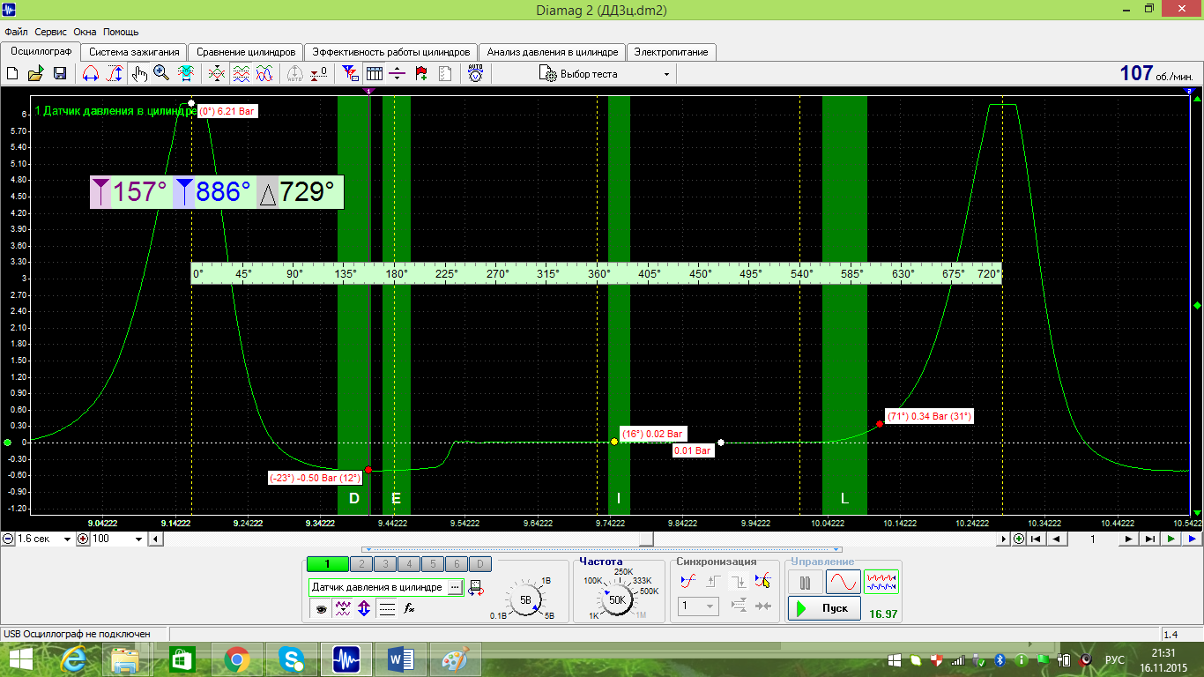The height and width of the screenshot is (677, 1204).
Task: Open the Окна menu
Action: point(85,32)
